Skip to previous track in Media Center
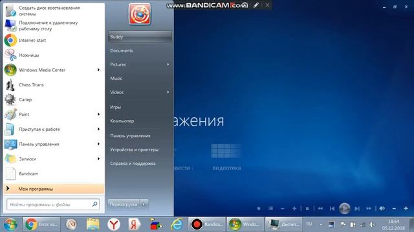Screen dimensions: 414x232 coord(332,208)
